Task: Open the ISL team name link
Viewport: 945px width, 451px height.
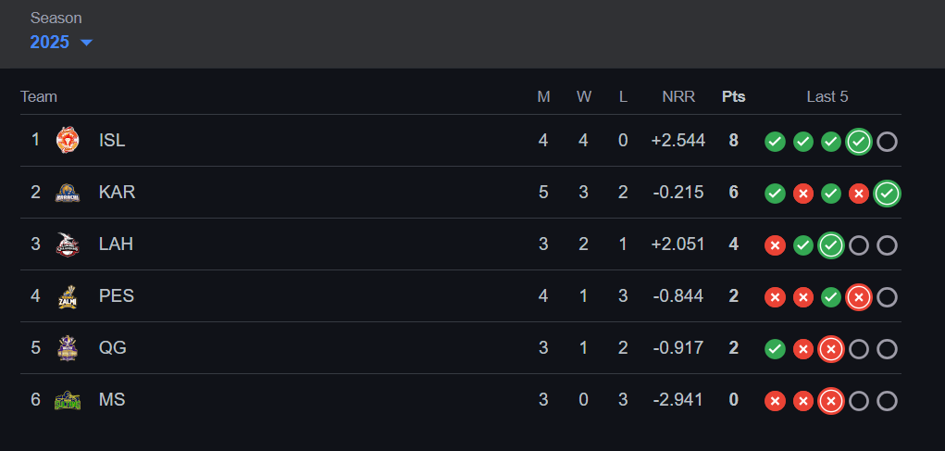Action: (112, 141)
